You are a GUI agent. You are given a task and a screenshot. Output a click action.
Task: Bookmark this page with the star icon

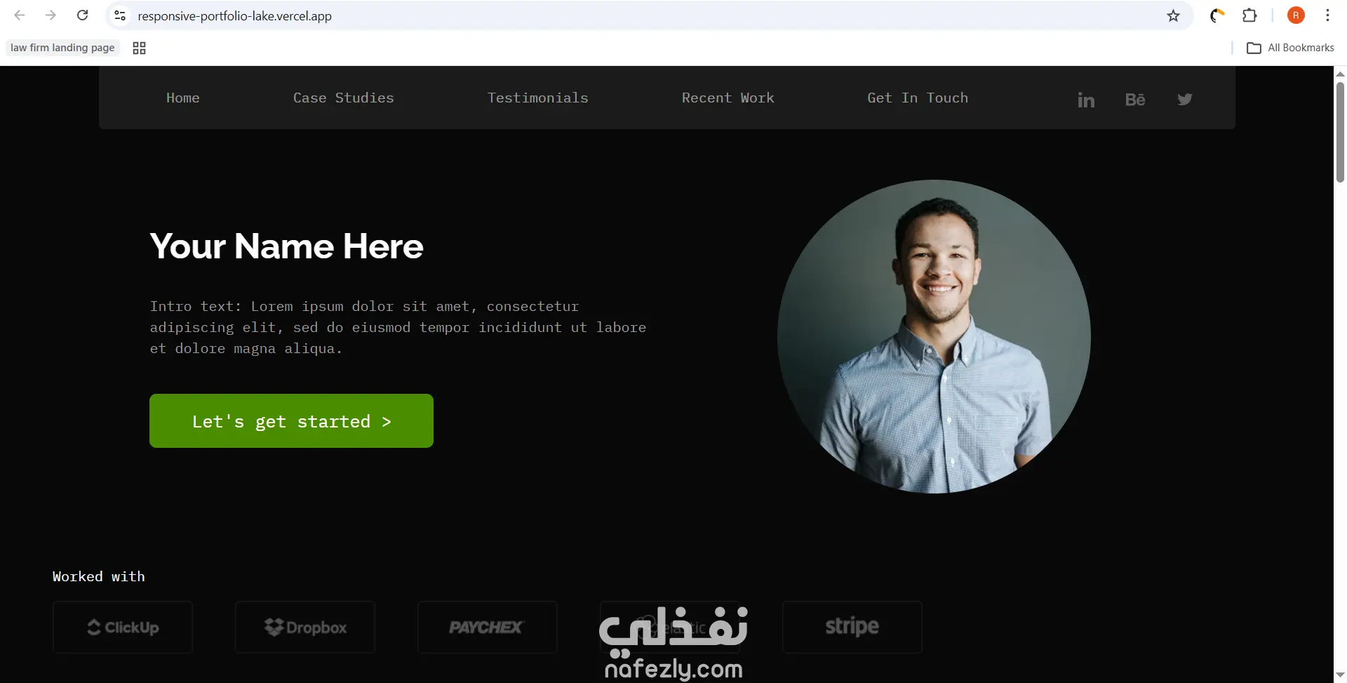[x=1173, y=15]
